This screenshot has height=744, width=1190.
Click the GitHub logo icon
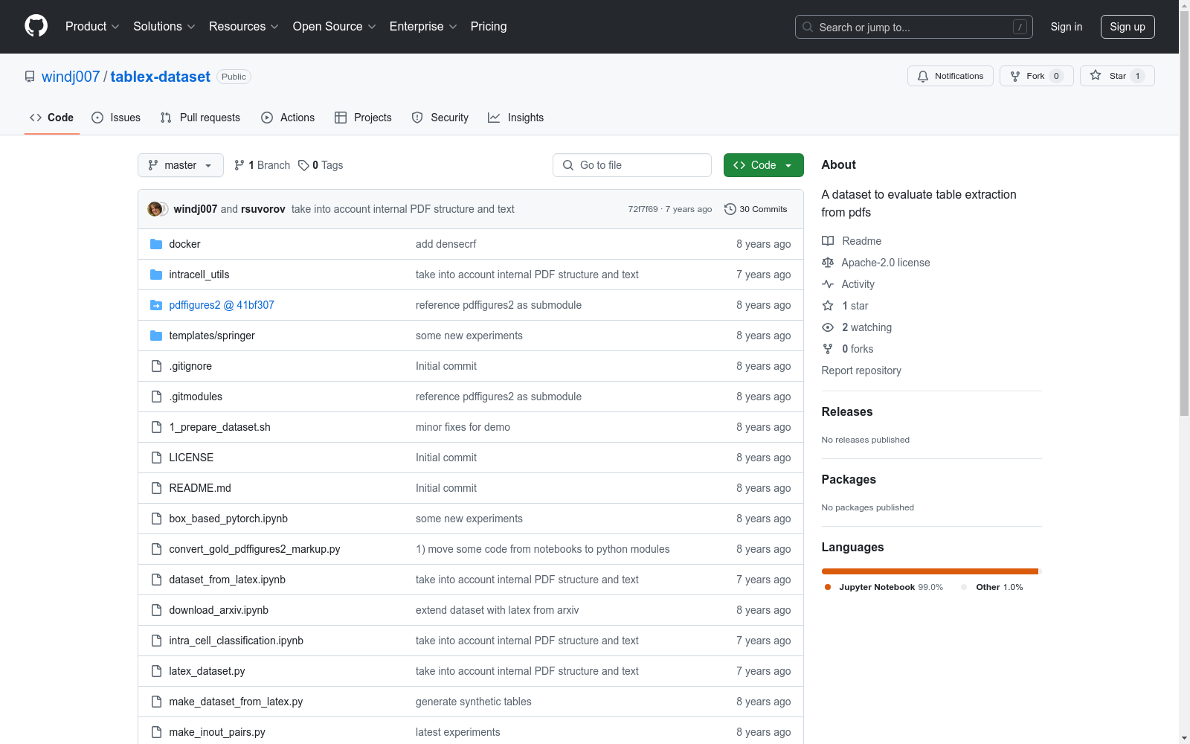36,26
